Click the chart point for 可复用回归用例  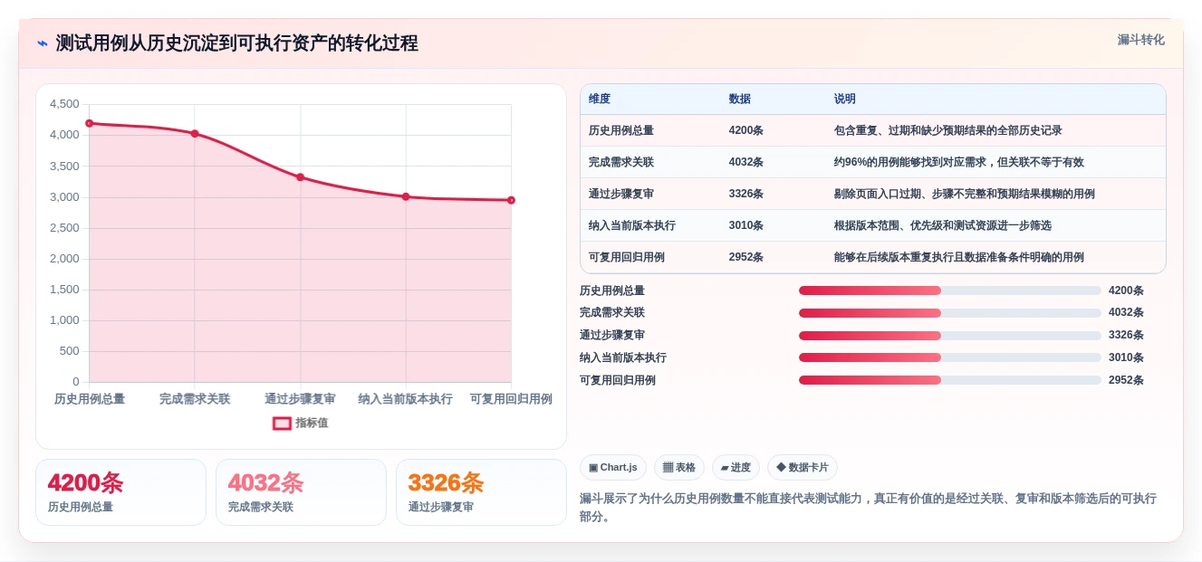511,200
